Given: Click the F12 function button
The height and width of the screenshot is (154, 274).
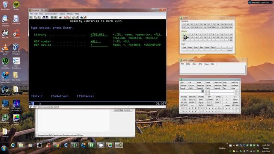Looking at the screenshot, I should coord(231,24).
